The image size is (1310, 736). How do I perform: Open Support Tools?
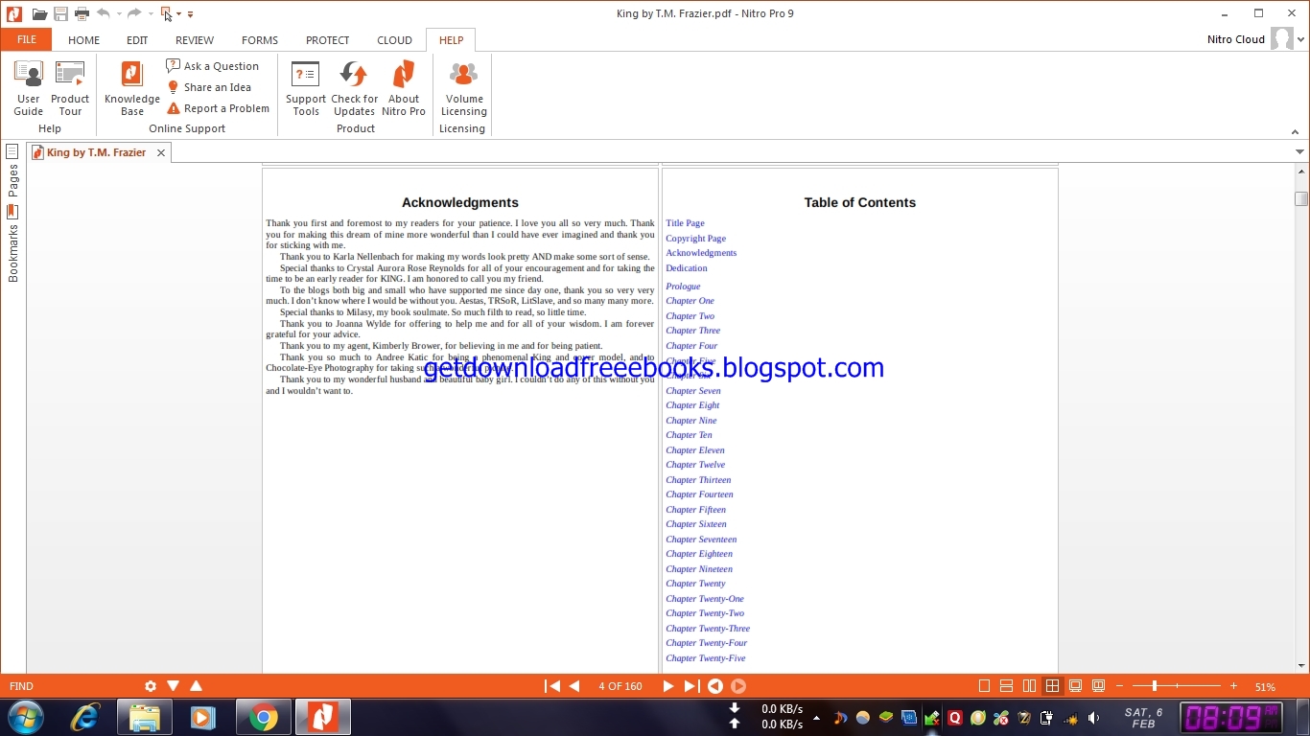pyautogui.click(x=306, y=88)
